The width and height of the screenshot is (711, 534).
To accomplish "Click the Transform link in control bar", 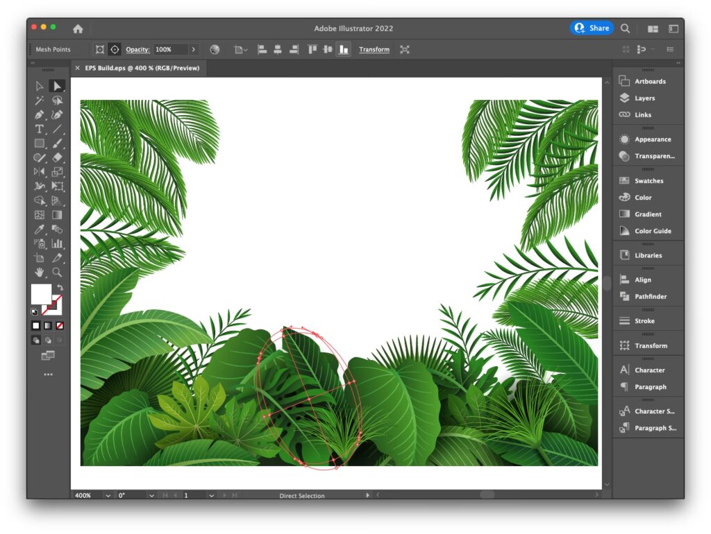I will (374, 50).
